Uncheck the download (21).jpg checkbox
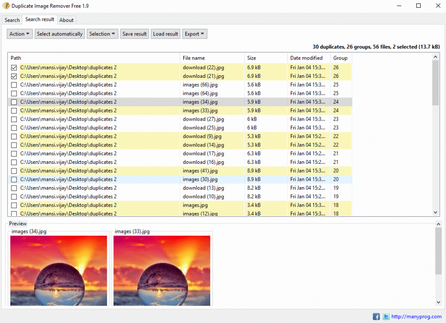This screenshot has height=323, width=446. 14,76
